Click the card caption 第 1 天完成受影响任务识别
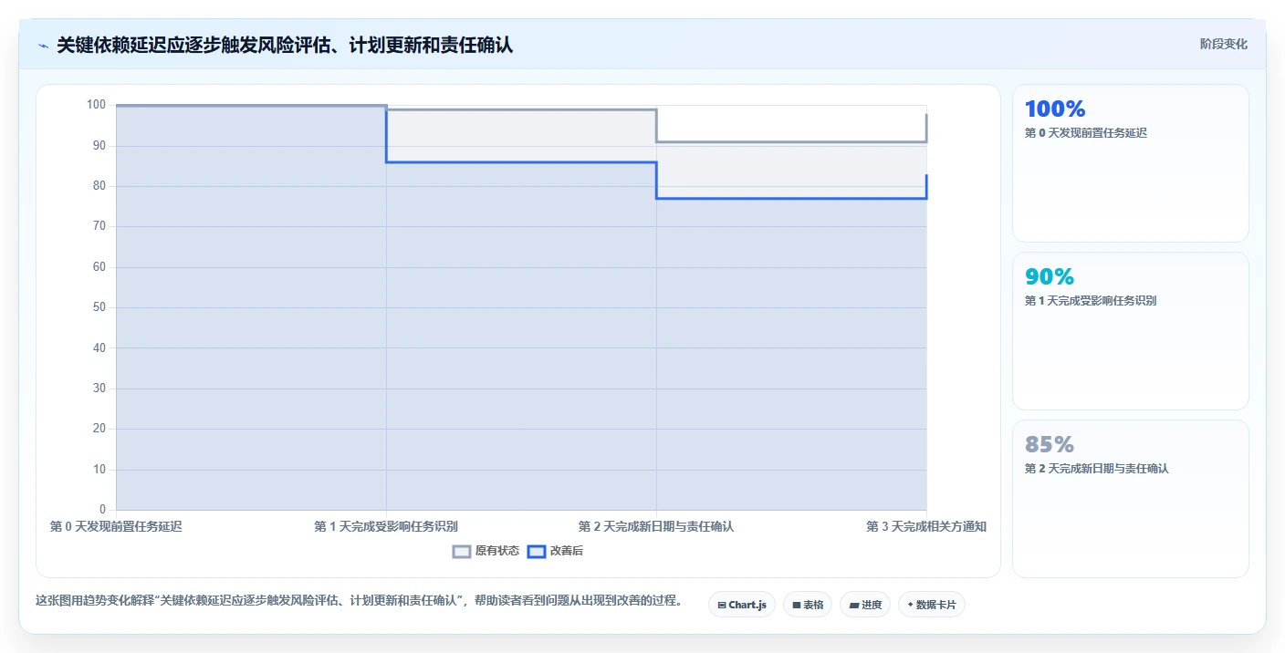This screenshot has height=653, width=1285. point(1091,300)
